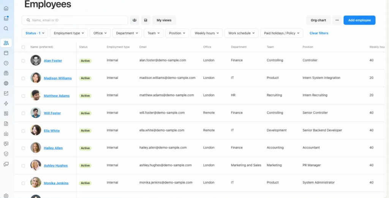Click the sidebar search magnifier icon
Image resolution: width=389 pixels, height=198 pixels.
click(6, 28)
